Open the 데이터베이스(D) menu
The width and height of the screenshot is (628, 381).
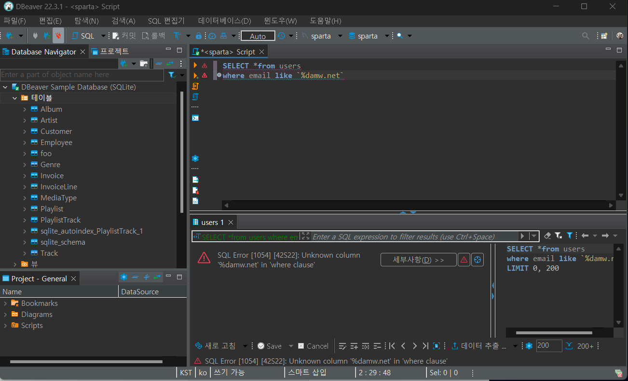(225, 21)
